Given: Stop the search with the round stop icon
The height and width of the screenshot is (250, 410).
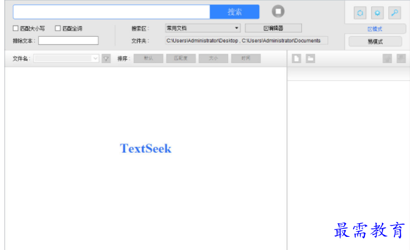Looking at the screenshot, I should pos(278,11).
